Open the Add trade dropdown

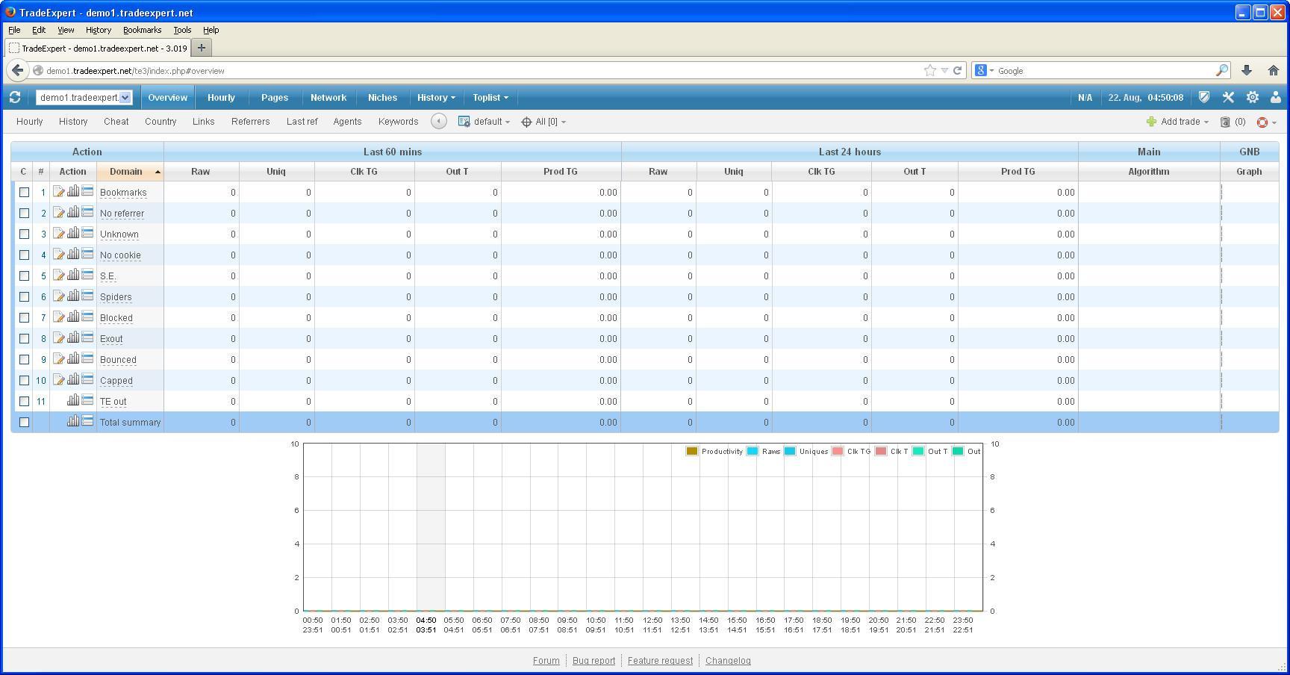click(x=1177, y=122)
